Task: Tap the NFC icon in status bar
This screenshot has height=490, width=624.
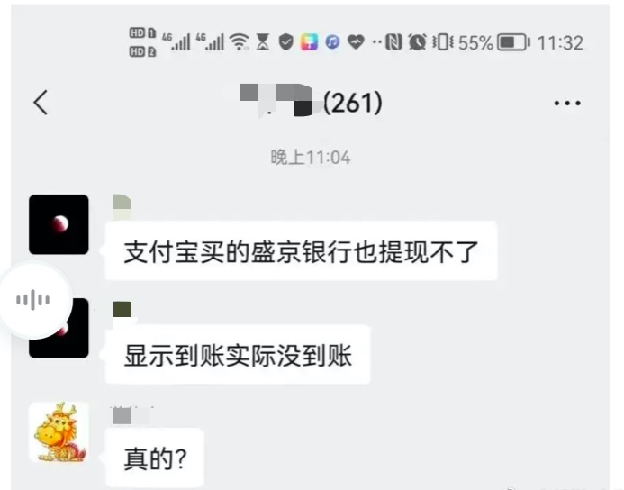Action: (x=394, y=42)
